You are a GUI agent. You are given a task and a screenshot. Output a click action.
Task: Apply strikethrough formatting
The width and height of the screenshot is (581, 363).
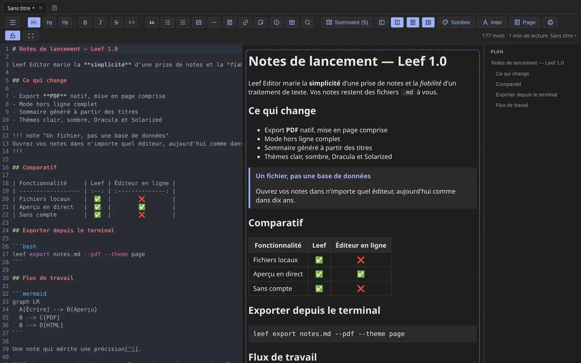click(x=116, y=22)
